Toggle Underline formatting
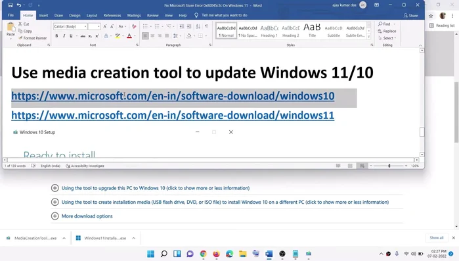This screenshot has height=261, width=459. 71,36
